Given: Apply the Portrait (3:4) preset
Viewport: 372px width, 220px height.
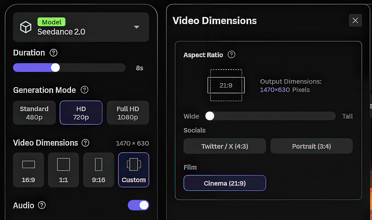Looking at the screenshot, I should click(x=311, y=146).
